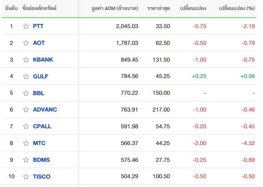Screen dimensions: 263x187
Task: Click the อันดับ column header
Action: point(11,8)
